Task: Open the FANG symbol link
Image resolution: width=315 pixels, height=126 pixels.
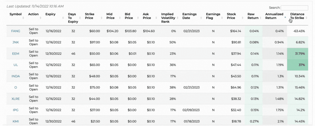Action: click(15, 31)
